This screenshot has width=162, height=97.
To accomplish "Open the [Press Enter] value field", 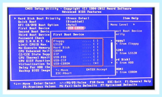I will pyautogui.click(x=78, y=18).
